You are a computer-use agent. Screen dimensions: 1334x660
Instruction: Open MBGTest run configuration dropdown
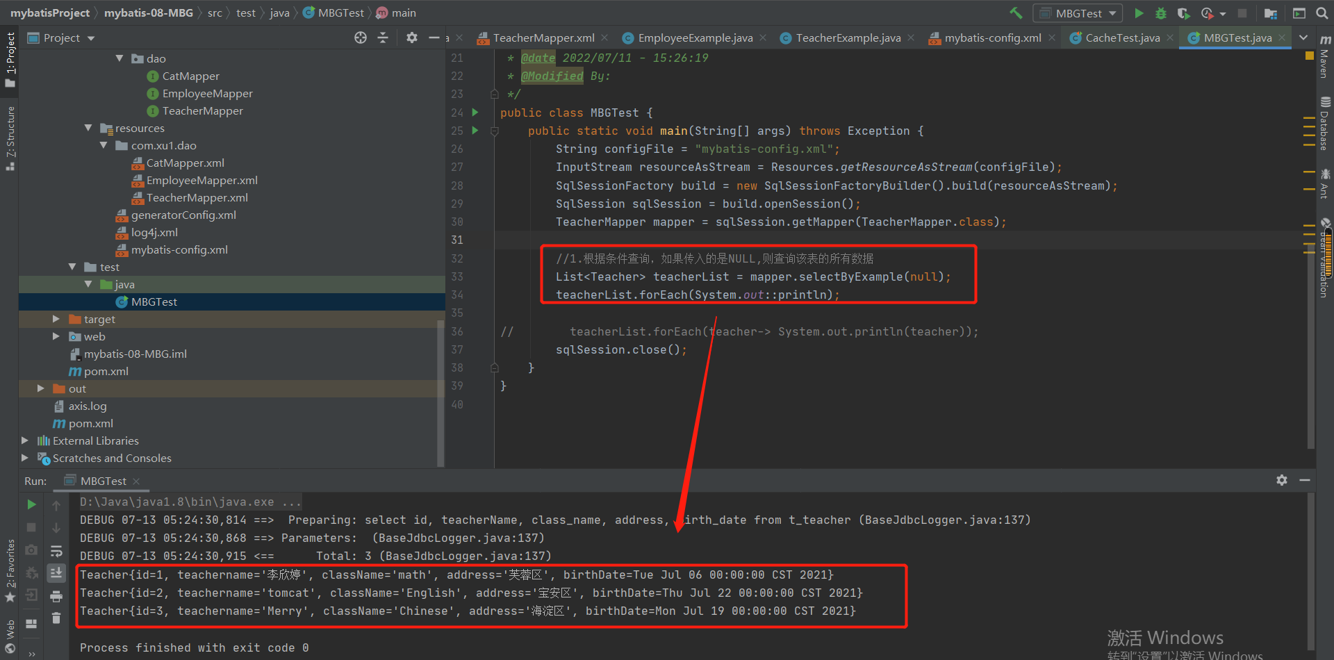[1078, 13]
